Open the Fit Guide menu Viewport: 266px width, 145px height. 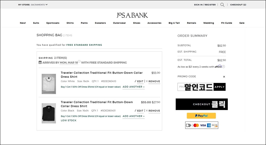click(227, 23)
